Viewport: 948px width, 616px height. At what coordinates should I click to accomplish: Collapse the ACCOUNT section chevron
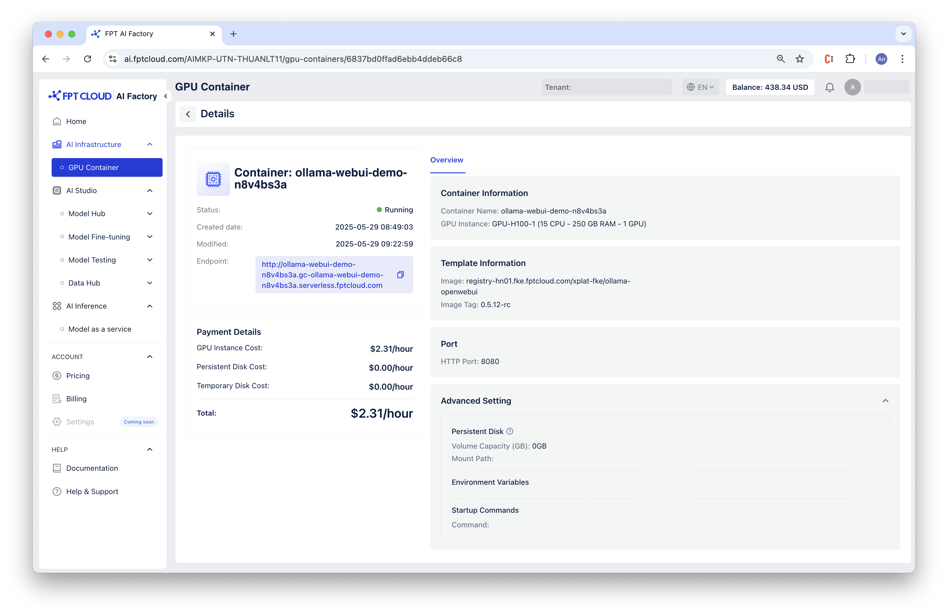(x=150, y=356)
